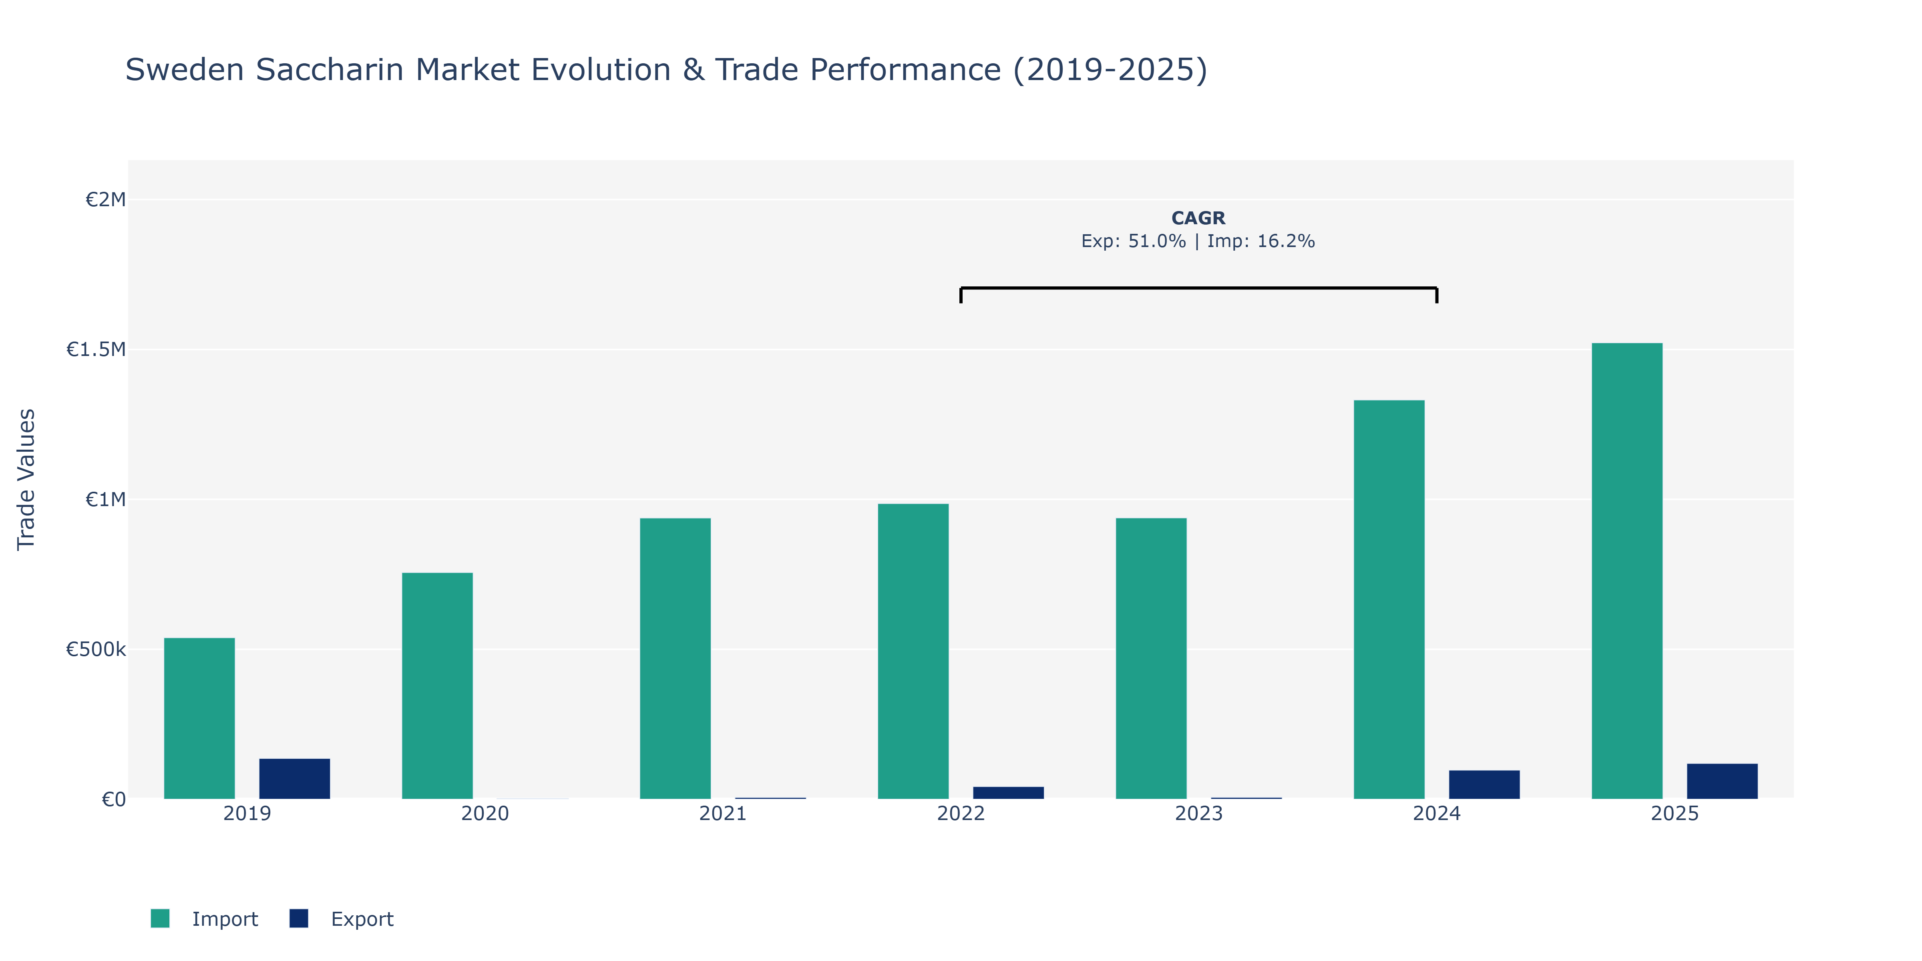Select the 2022 Export bar
This screenshot has width=1922, height=961.
point(1009,793)
